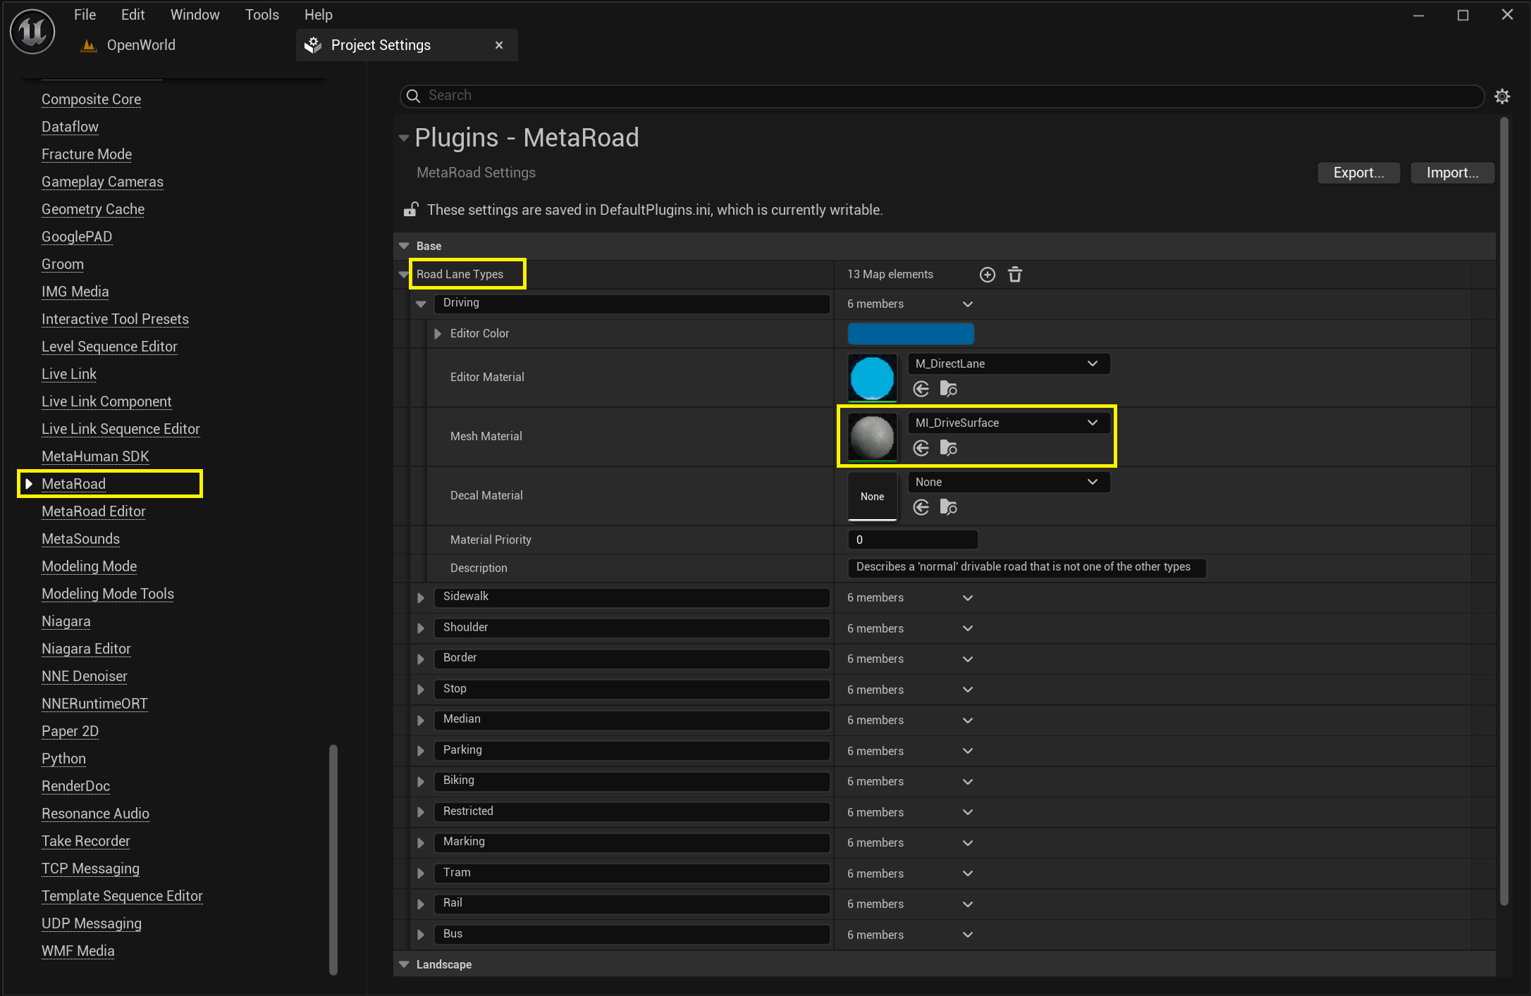1531x996 pixels.
Task: Click the blue Editor Color swatch
Action: click(911, 334)
